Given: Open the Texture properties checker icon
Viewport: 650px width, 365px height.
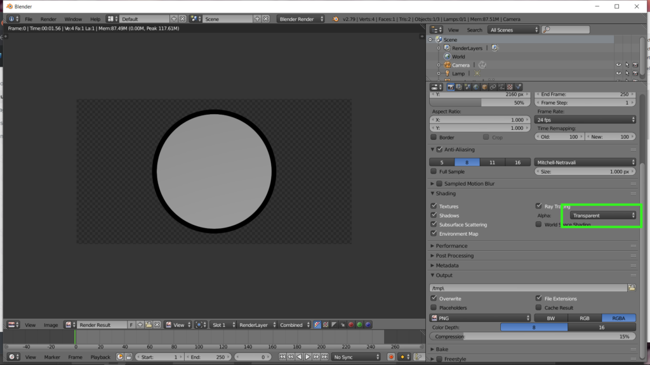Looking at the screenshot, I should tap(510, 87).
